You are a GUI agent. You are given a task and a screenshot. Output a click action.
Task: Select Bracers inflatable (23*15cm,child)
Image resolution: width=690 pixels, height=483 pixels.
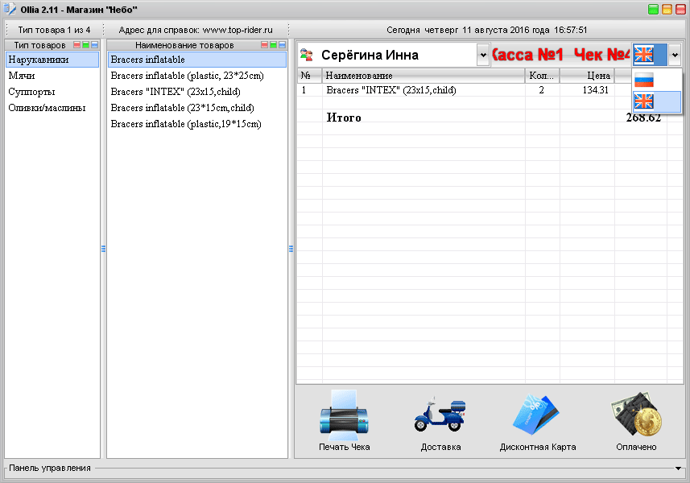[197, 108]
